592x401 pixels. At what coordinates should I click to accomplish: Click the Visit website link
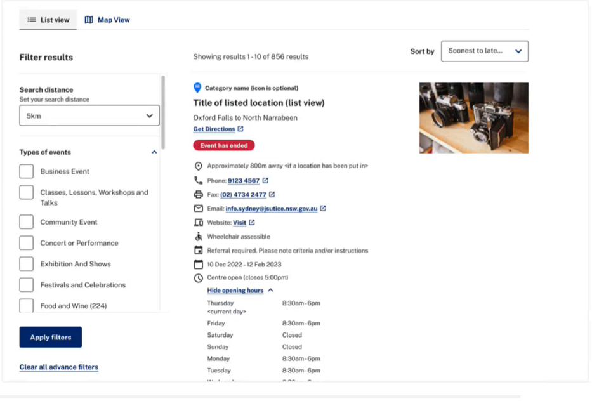(239, 223)
